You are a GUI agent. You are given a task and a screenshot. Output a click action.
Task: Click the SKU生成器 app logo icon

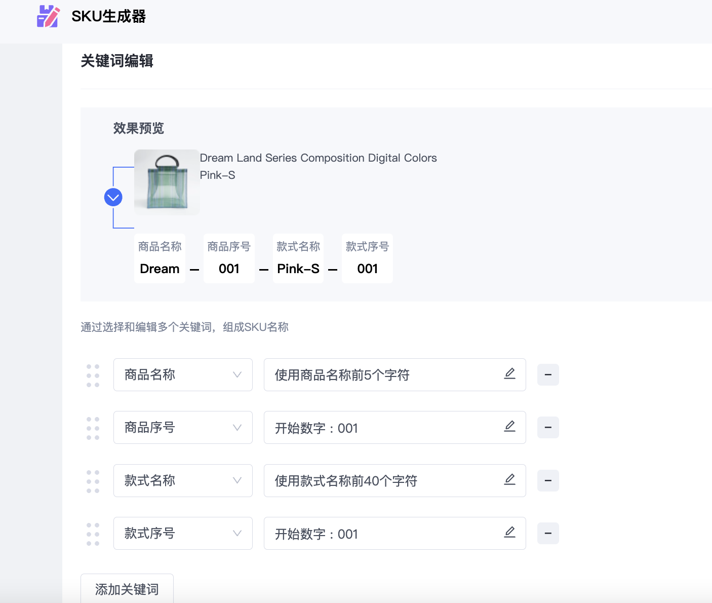48,16
